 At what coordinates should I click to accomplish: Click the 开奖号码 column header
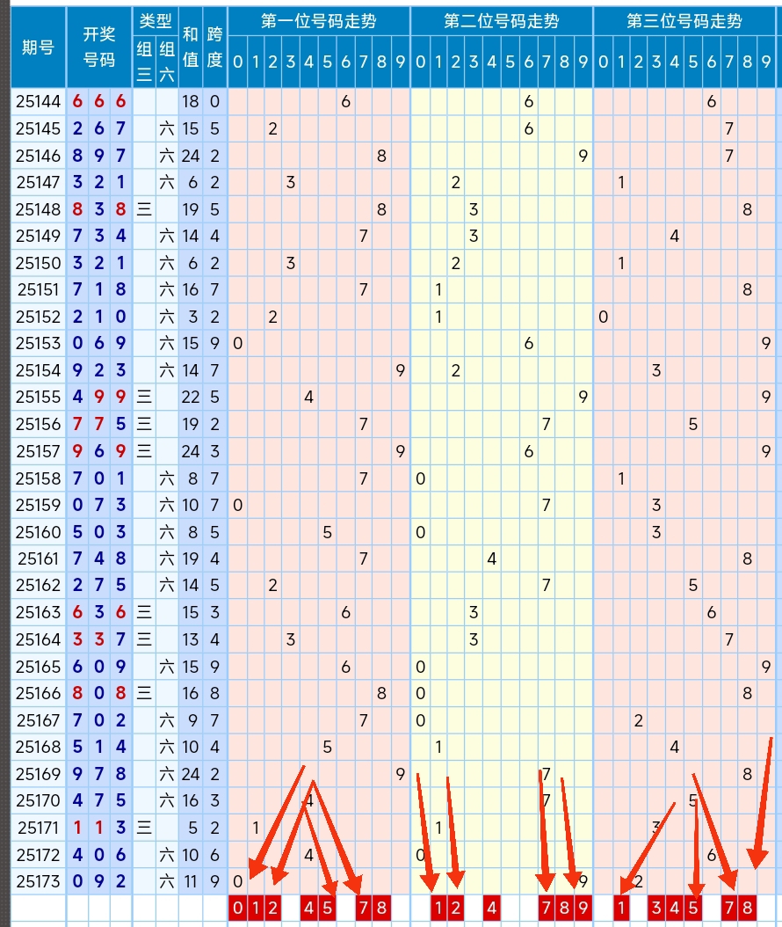98,47
